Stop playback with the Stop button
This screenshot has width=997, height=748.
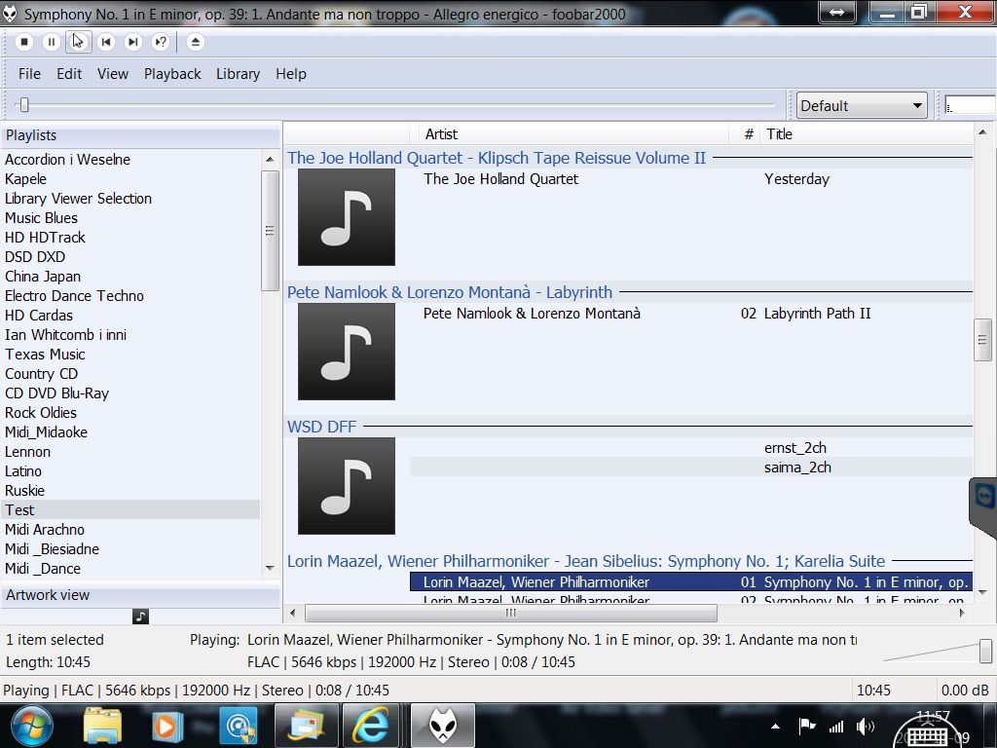(x=24, y=42)
